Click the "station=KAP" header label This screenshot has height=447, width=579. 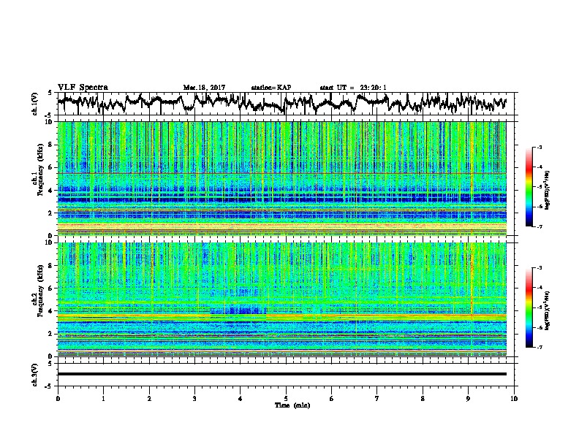coord(271,88)
